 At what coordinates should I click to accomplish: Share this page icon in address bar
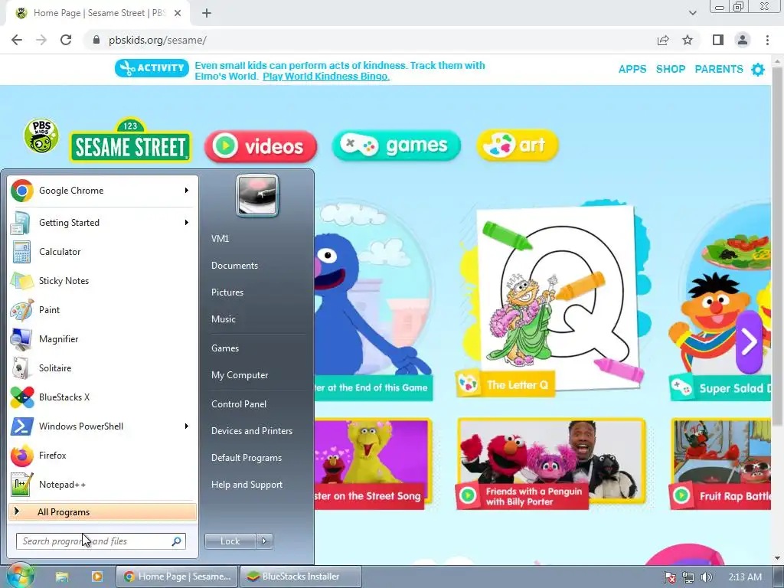[663, 40]
